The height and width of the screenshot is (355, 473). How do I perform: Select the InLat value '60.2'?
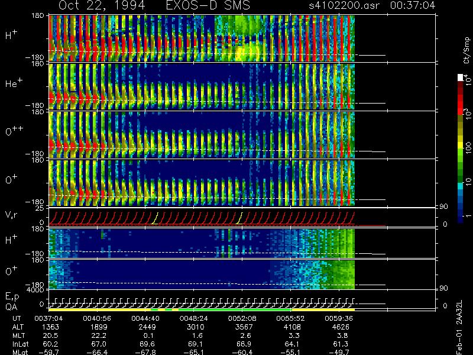(51, 344)
